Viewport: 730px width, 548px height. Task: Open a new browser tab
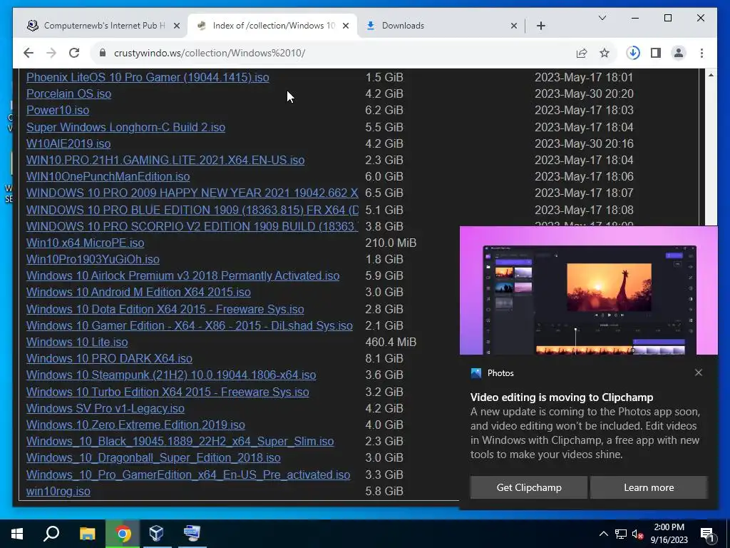541,26
